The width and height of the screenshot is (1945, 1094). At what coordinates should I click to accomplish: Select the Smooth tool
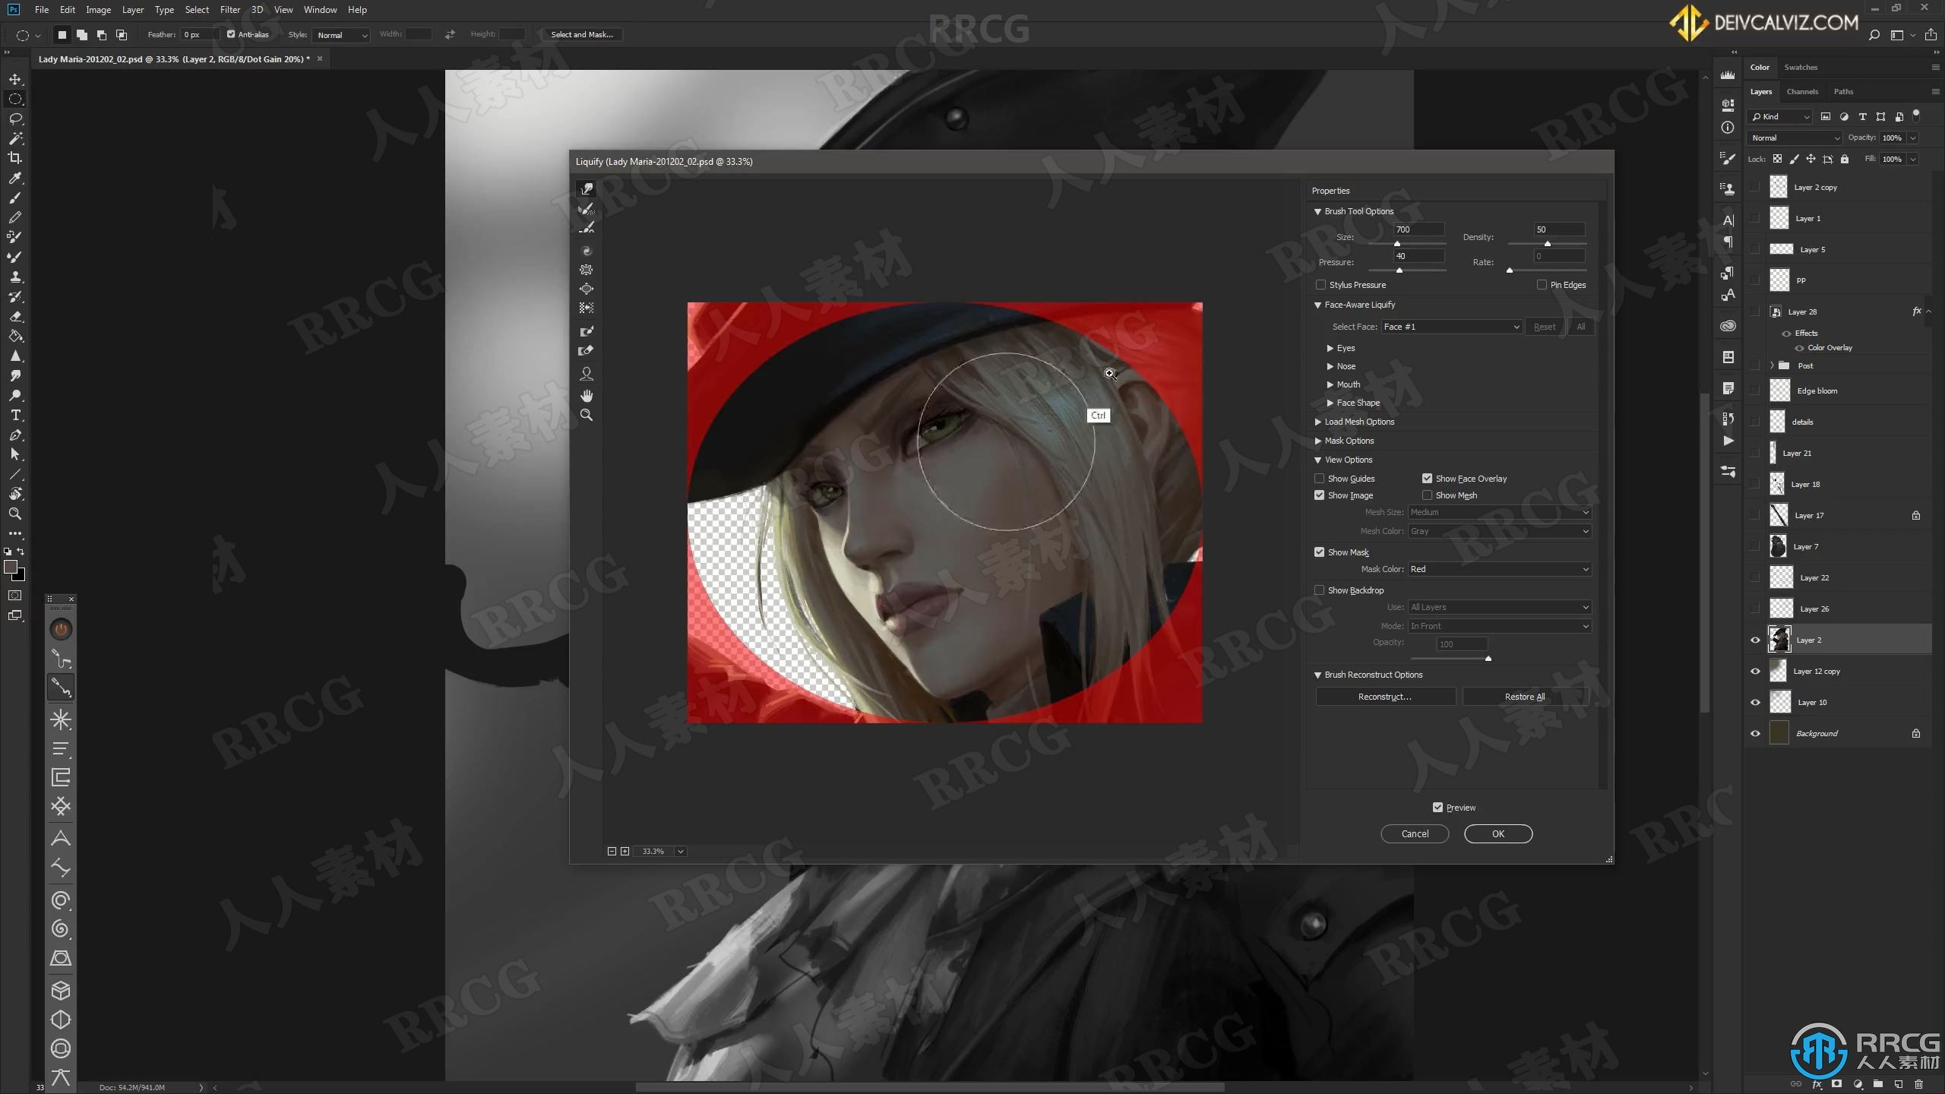click(588, 227)
